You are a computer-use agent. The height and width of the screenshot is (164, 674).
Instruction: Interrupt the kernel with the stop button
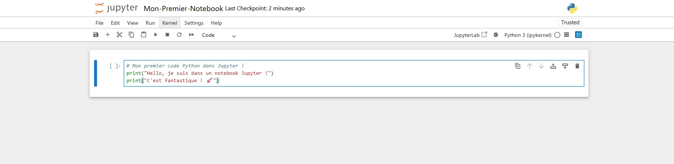[x=167, y=35]
